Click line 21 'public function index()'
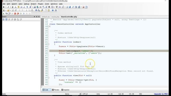 [68, 42]
